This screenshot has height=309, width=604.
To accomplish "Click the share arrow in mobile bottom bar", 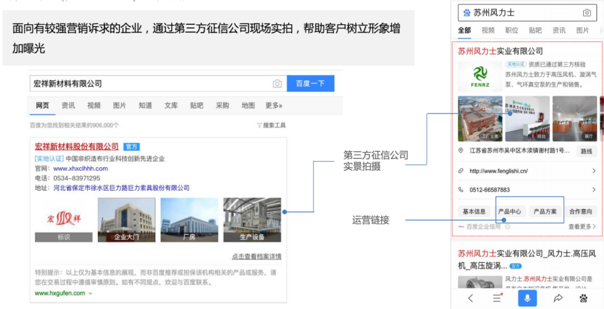I will [x=558, y=298].
